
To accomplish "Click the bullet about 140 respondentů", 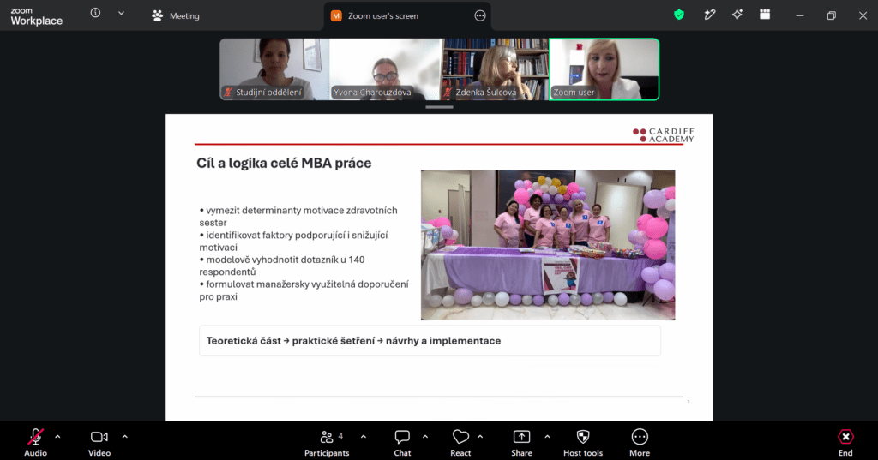I will [x=282, y=266].
